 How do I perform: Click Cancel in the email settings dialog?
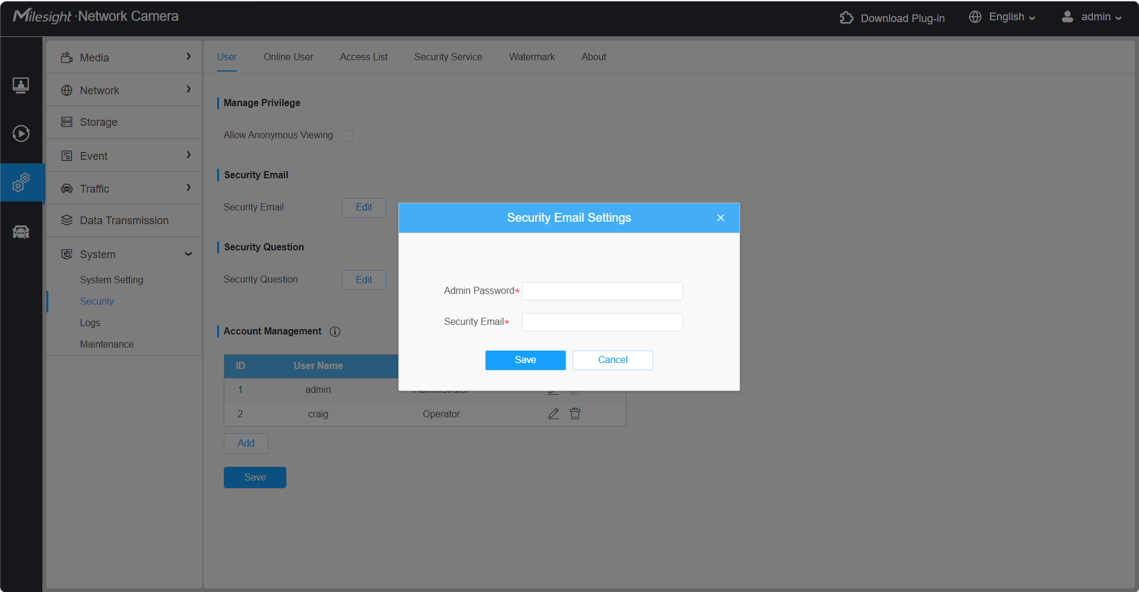pos(613,360)
